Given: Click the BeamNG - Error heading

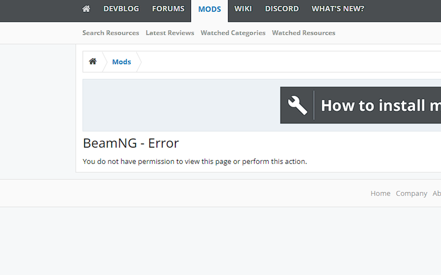Looking at the screenshot, I should click(x=131, y=143).
